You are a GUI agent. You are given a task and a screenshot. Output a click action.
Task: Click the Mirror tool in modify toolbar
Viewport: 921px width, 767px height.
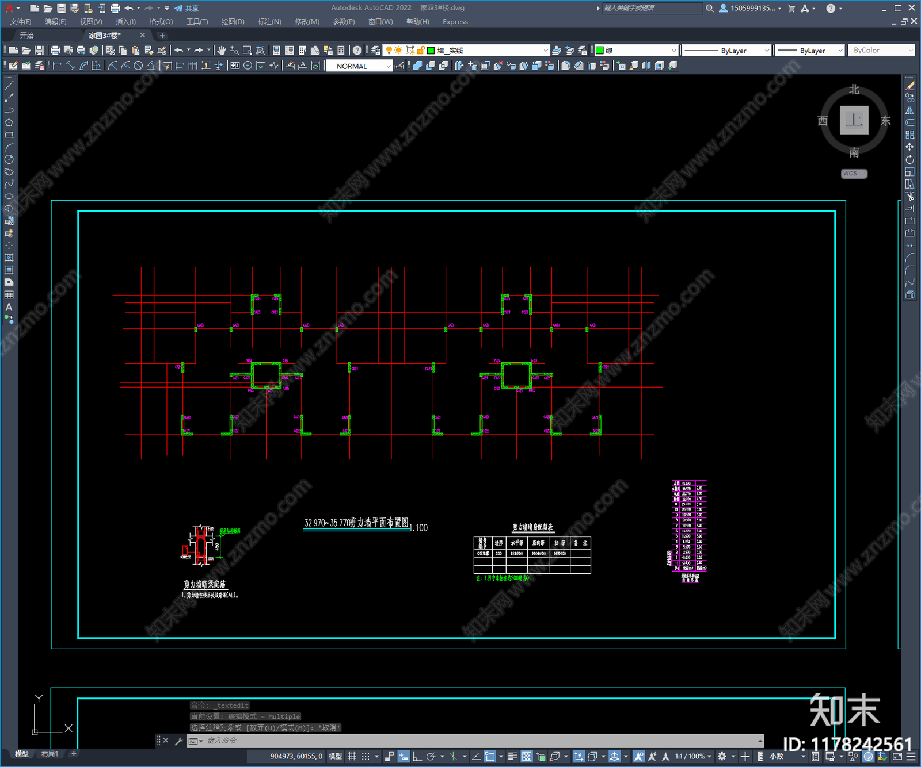909,110
